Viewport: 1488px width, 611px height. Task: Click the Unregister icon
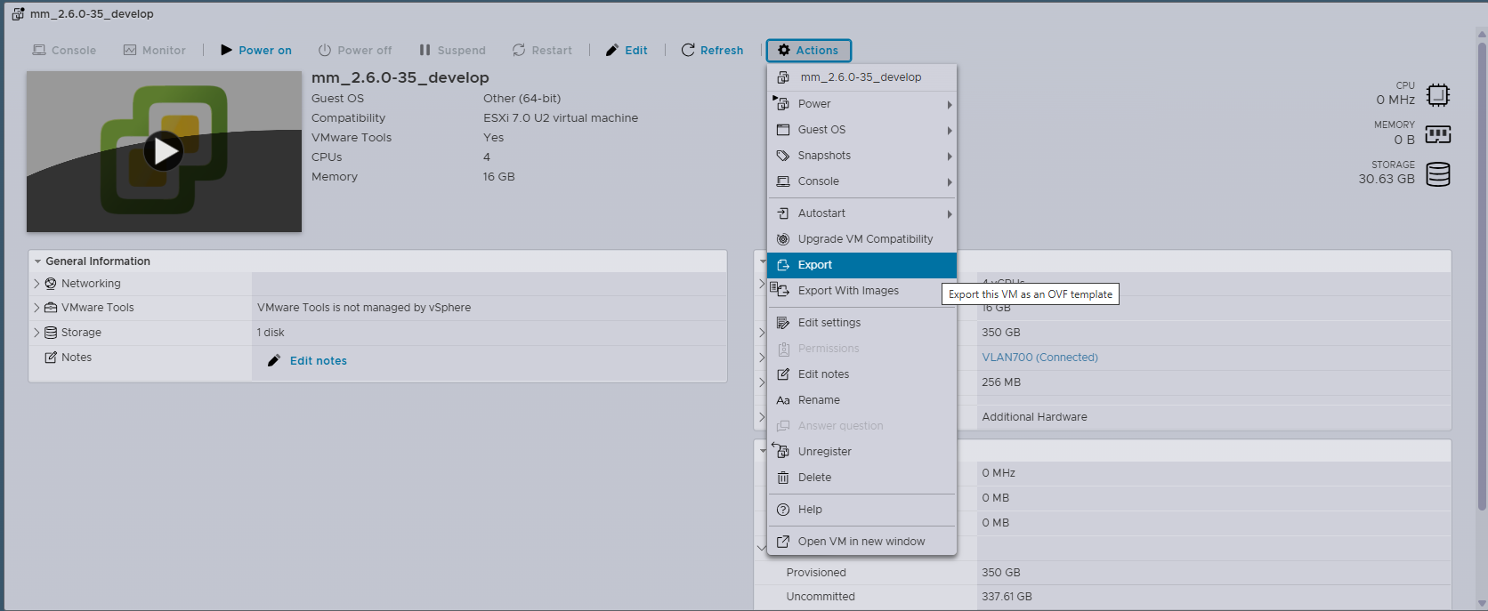point(781,451)
